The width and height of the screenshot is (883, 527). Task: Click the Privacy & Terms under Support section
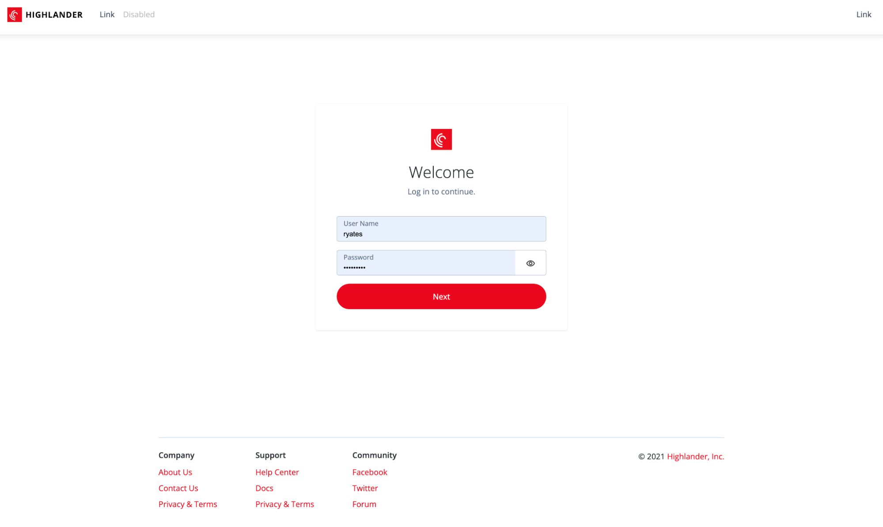(x=285, y=504)
